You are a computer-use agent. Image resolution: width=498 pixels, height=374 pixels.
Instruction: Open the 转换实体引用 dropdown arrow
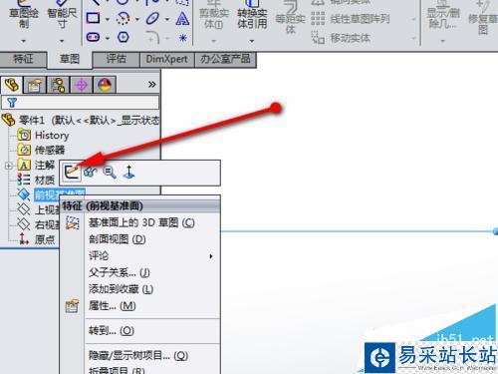click(252, 41)
